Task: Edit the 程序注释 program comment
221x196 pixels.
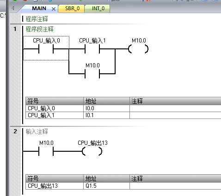Action: click(x=37, y=19)
